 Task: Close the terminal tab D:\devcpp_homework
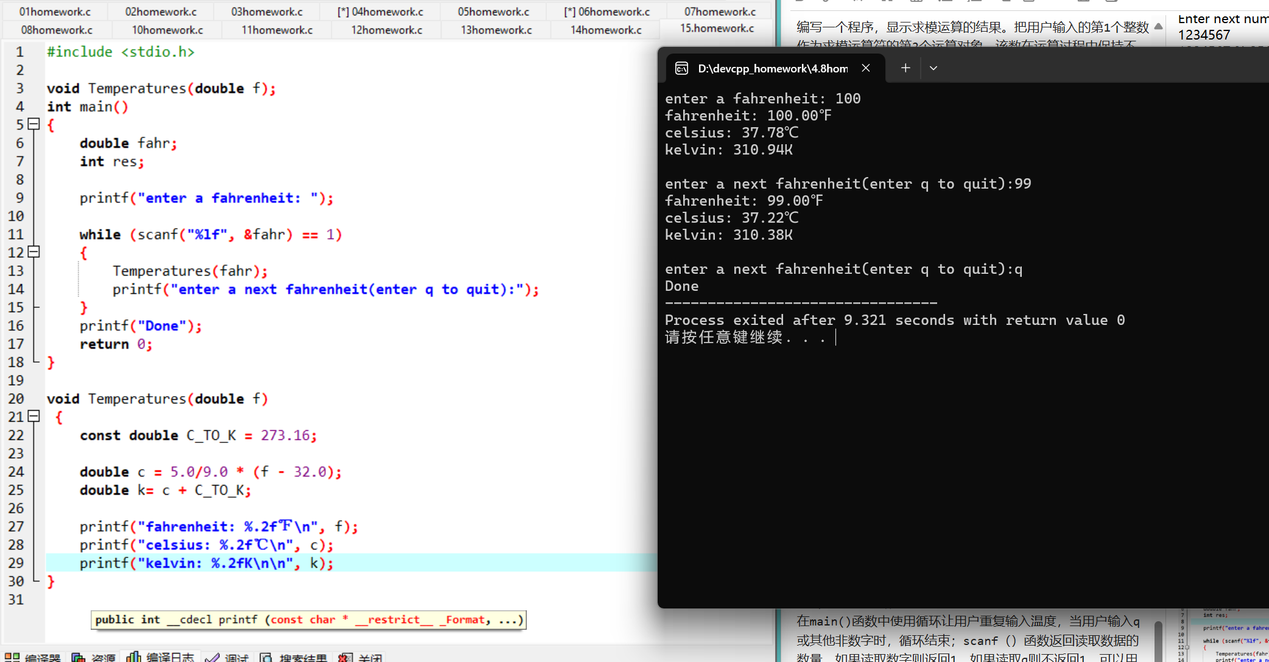[865, 68]
